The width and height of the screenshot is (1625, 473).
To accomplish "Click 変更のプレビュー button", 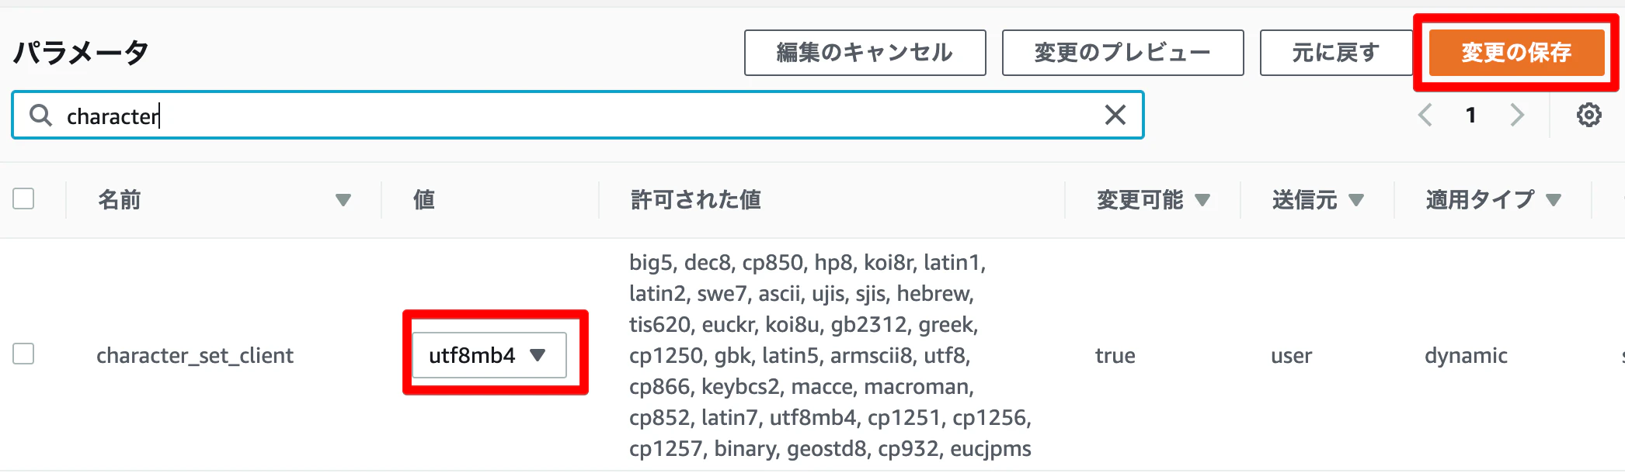I will coord(1122,53).
